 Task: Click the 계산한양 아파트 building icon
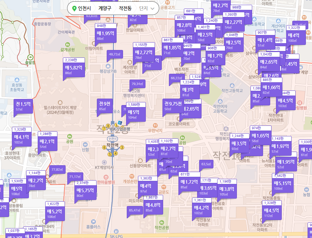click(x=130, y=62)
